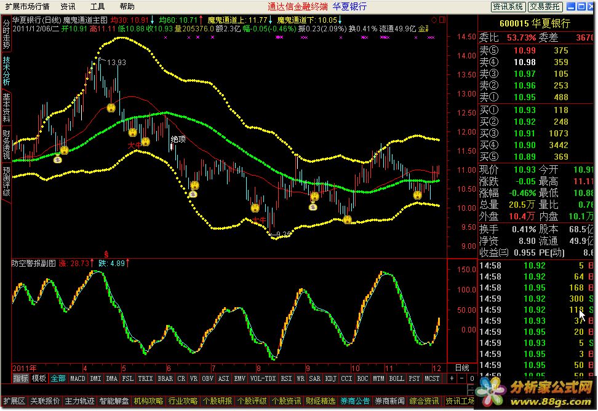The width and height of the screenshot is (598, 411).
Task: Open the 个股资讯 bottom tab
Action: (286, 401)
